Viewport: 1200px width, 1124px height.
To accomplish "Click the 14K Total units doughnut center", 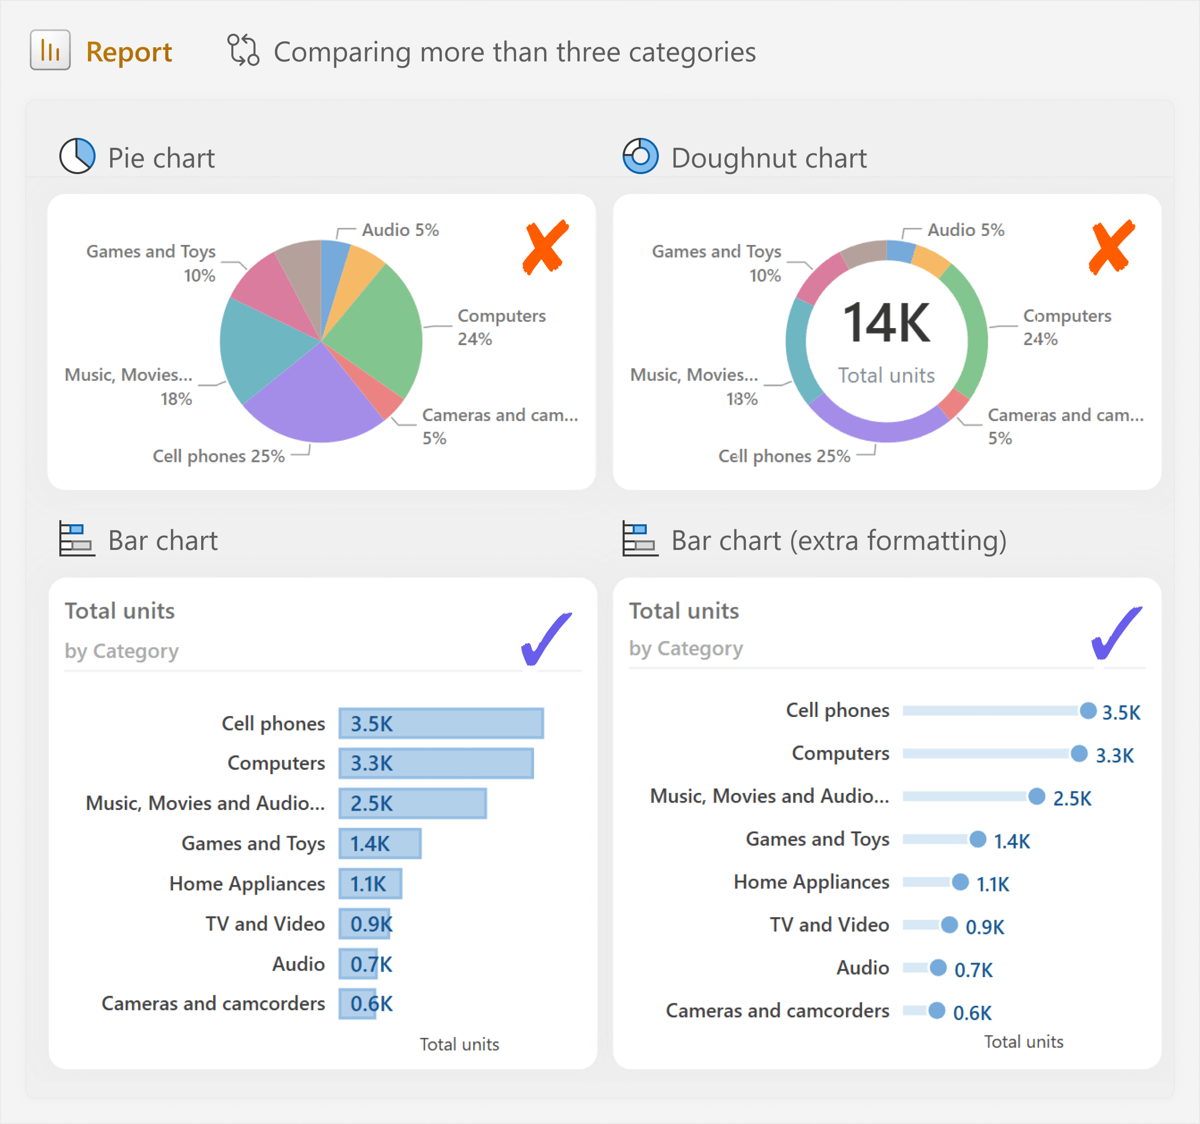I will 886,341.
